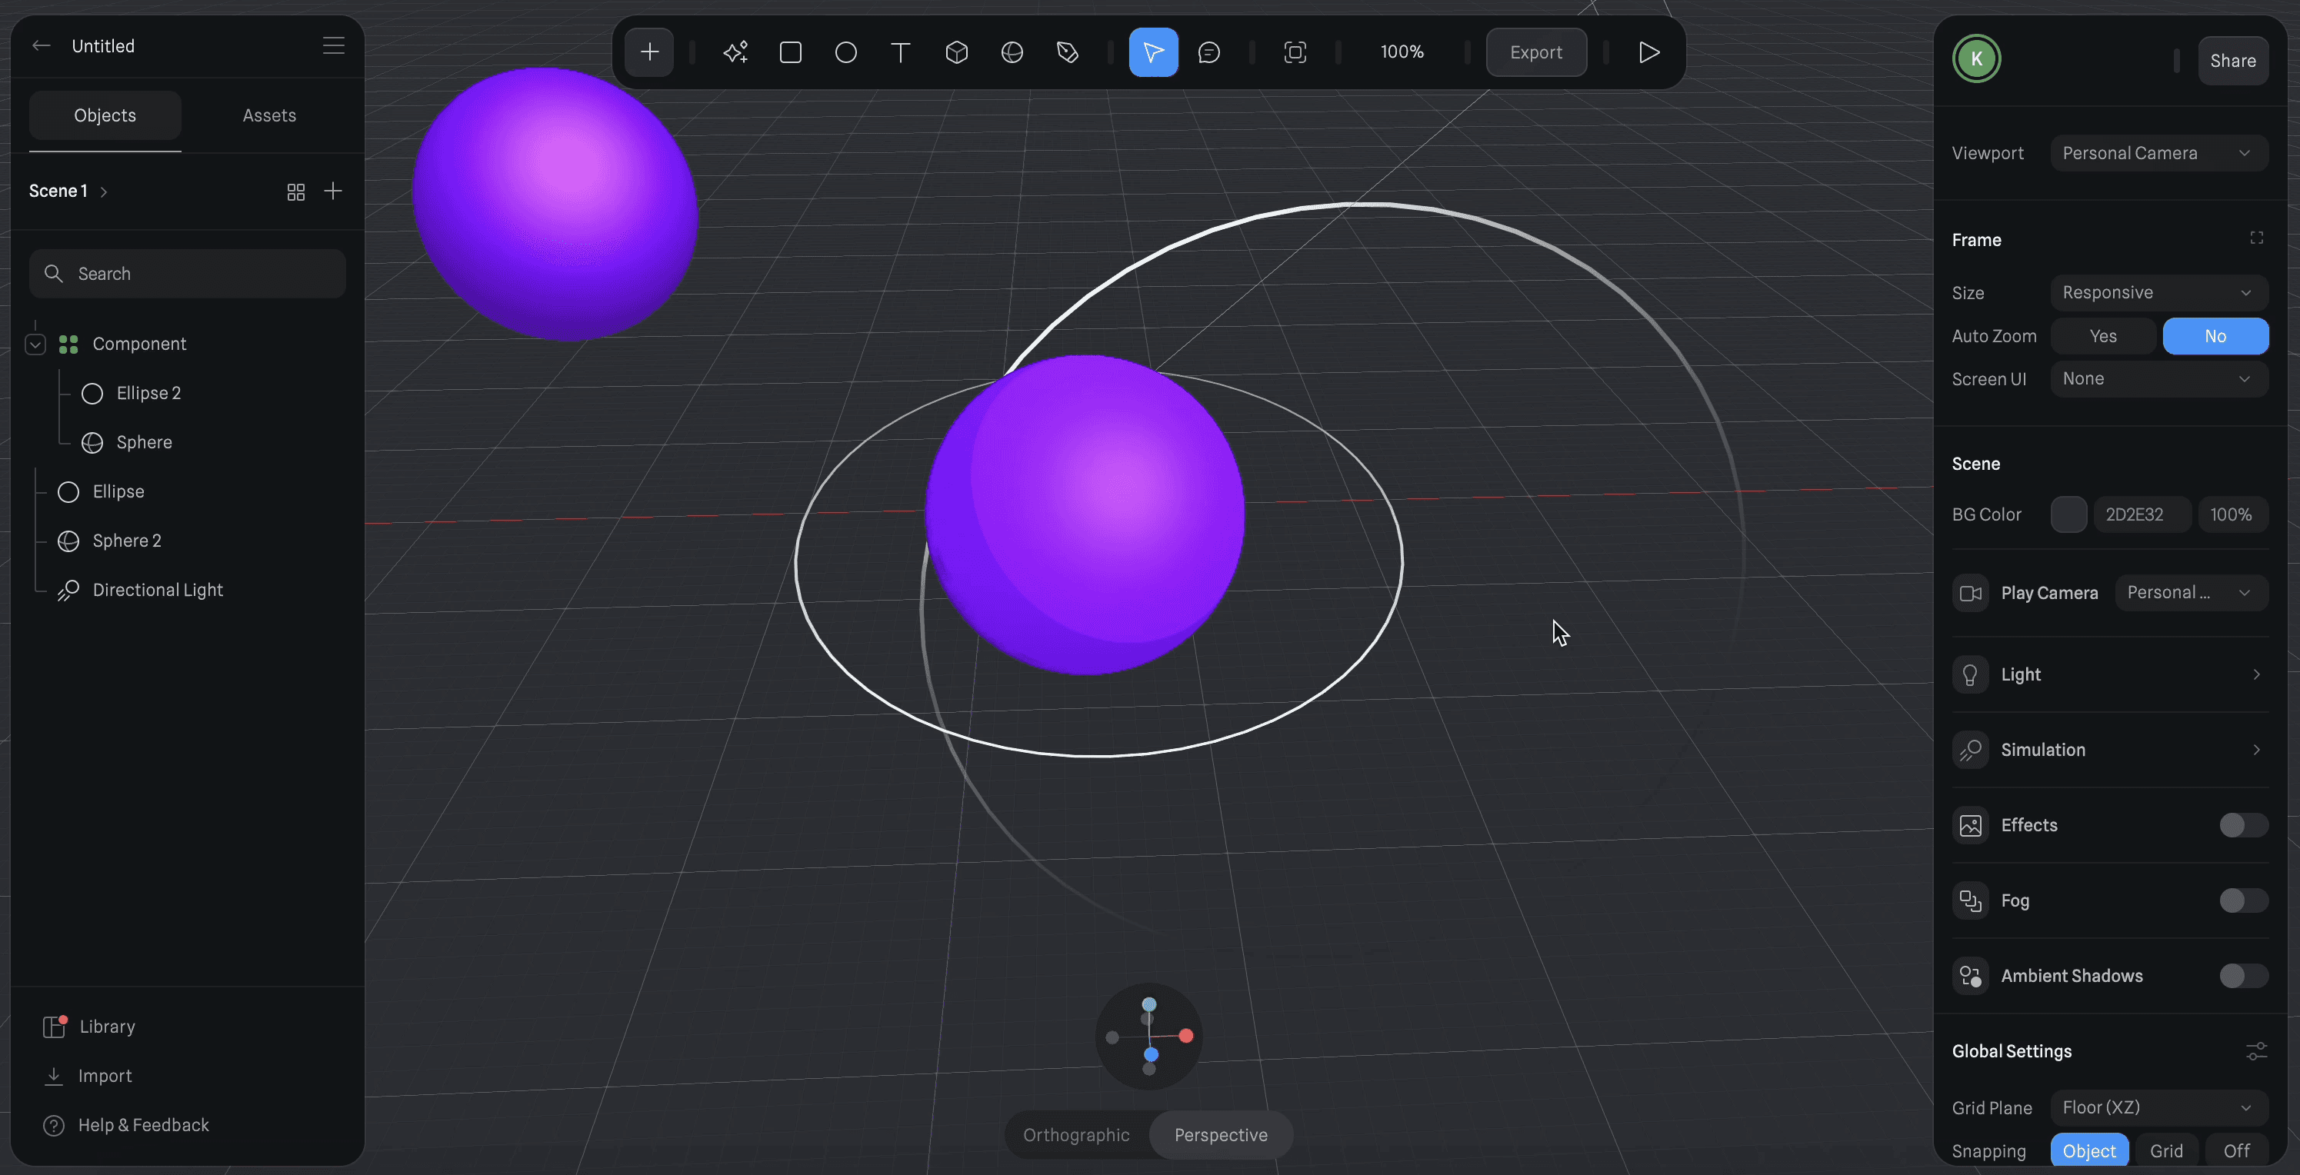Click the add scene plus icon
Screen dimensions: 2300x1175
click(333, 191)
